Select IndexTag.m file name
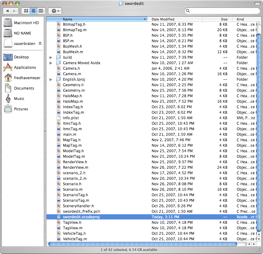This screenshot has width=263, height=254. pos(73,112)
